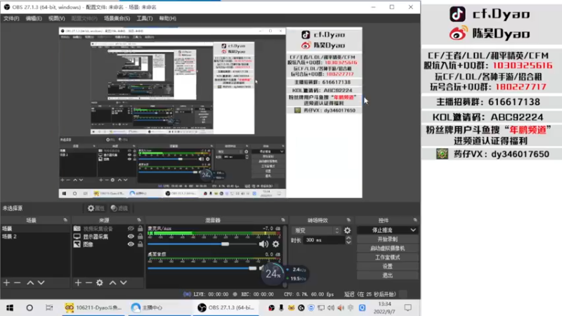The image size is (562, 316).
Task: Show the hidden 视频采集设备 source
Action: pos(131,229)
